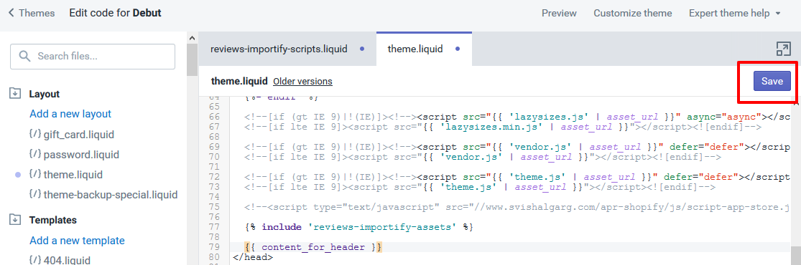801x265 pixels.
Task: Open password.liquid file
Action: (81, 155)
